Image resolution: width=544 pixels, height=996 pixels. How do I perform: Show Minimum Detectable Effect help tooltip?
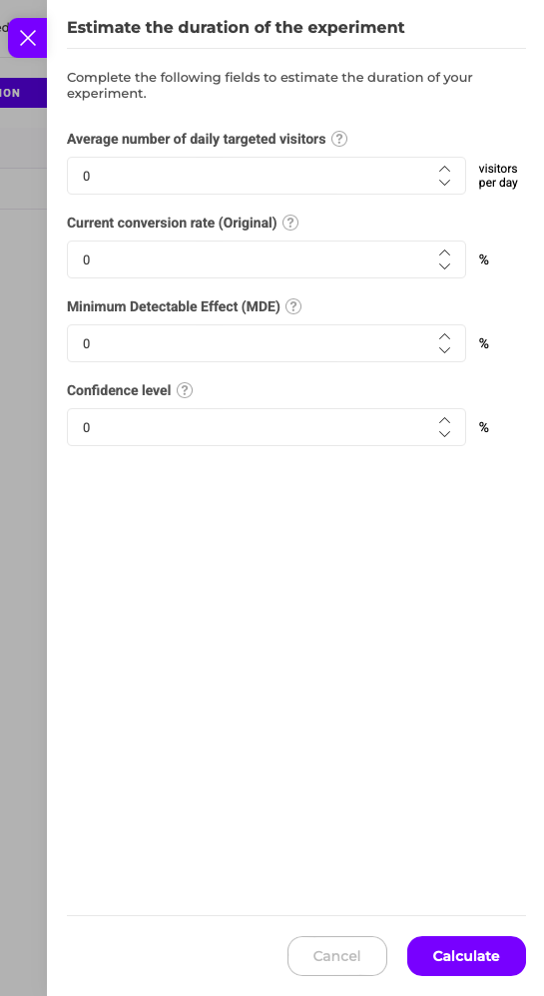(293, 306)
